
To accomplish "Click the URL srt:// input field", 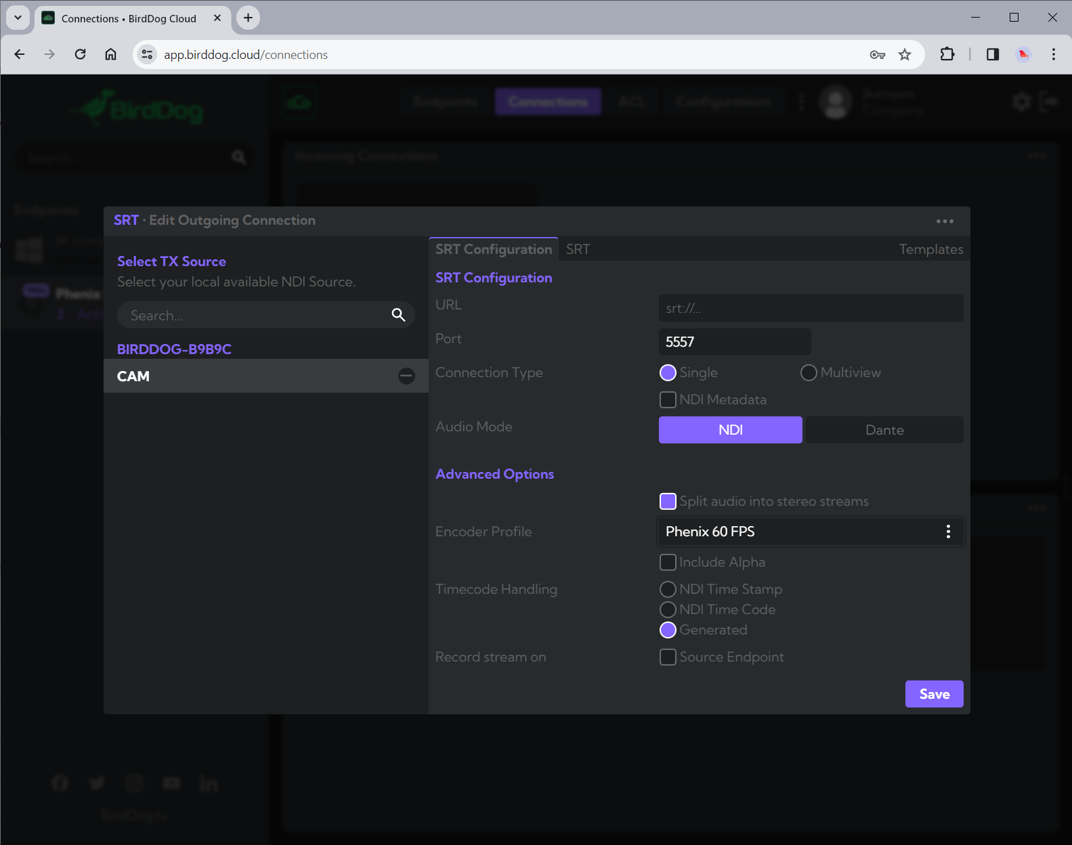I will pyautogui.click(x=811, y=308).
